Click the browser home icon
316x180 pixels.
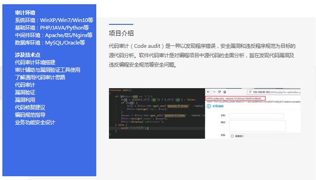point(225,92)
